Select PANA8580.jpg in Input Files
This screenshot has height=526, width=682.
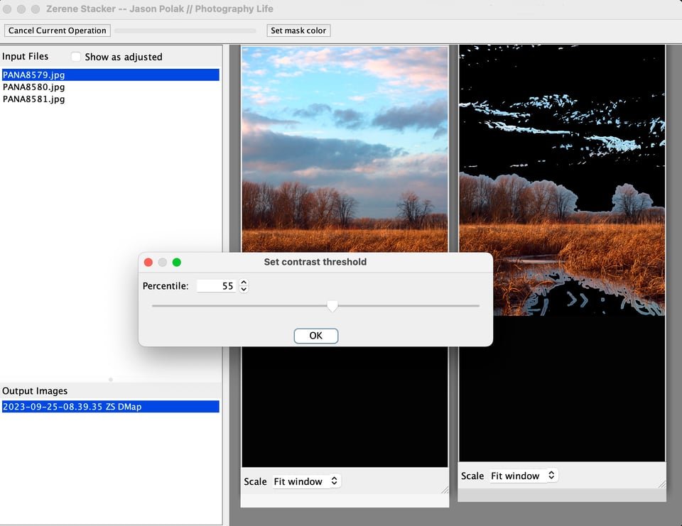111,87
